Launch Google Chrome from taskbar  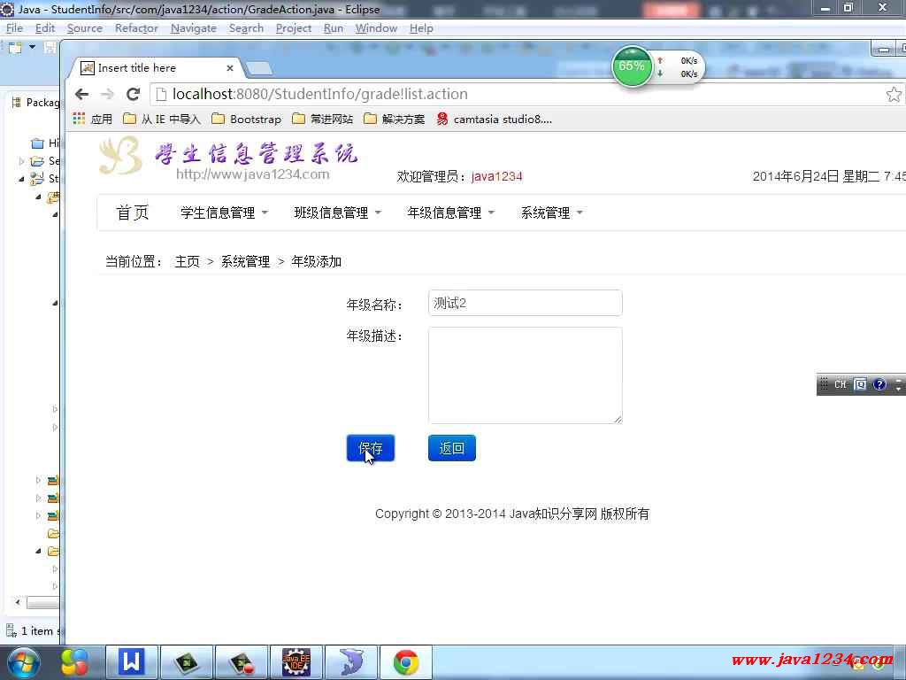coord(406,661)
